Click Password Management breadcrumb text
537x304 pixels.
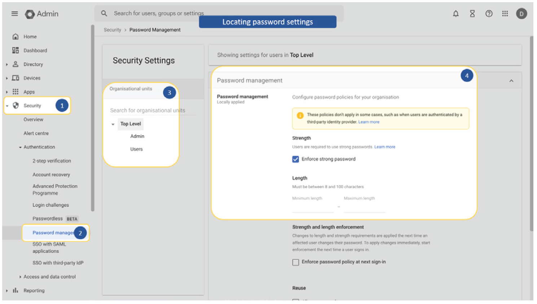[155, 30]
